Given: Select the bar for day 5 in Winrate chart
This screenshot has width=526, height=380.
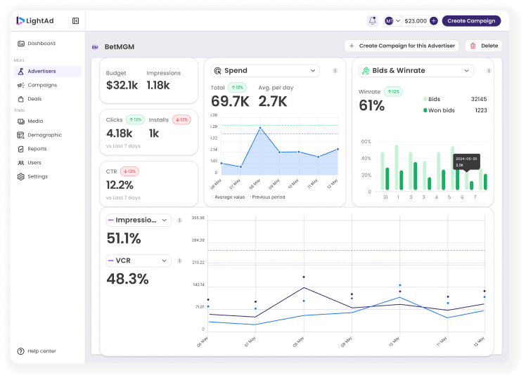Looking at the screenshot, I should click(x=452, y=168).
